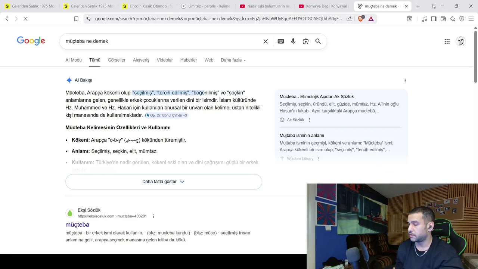The image size is (478, 269).
Task: Search by image with Google Lens icon
Action: (305, 41)
